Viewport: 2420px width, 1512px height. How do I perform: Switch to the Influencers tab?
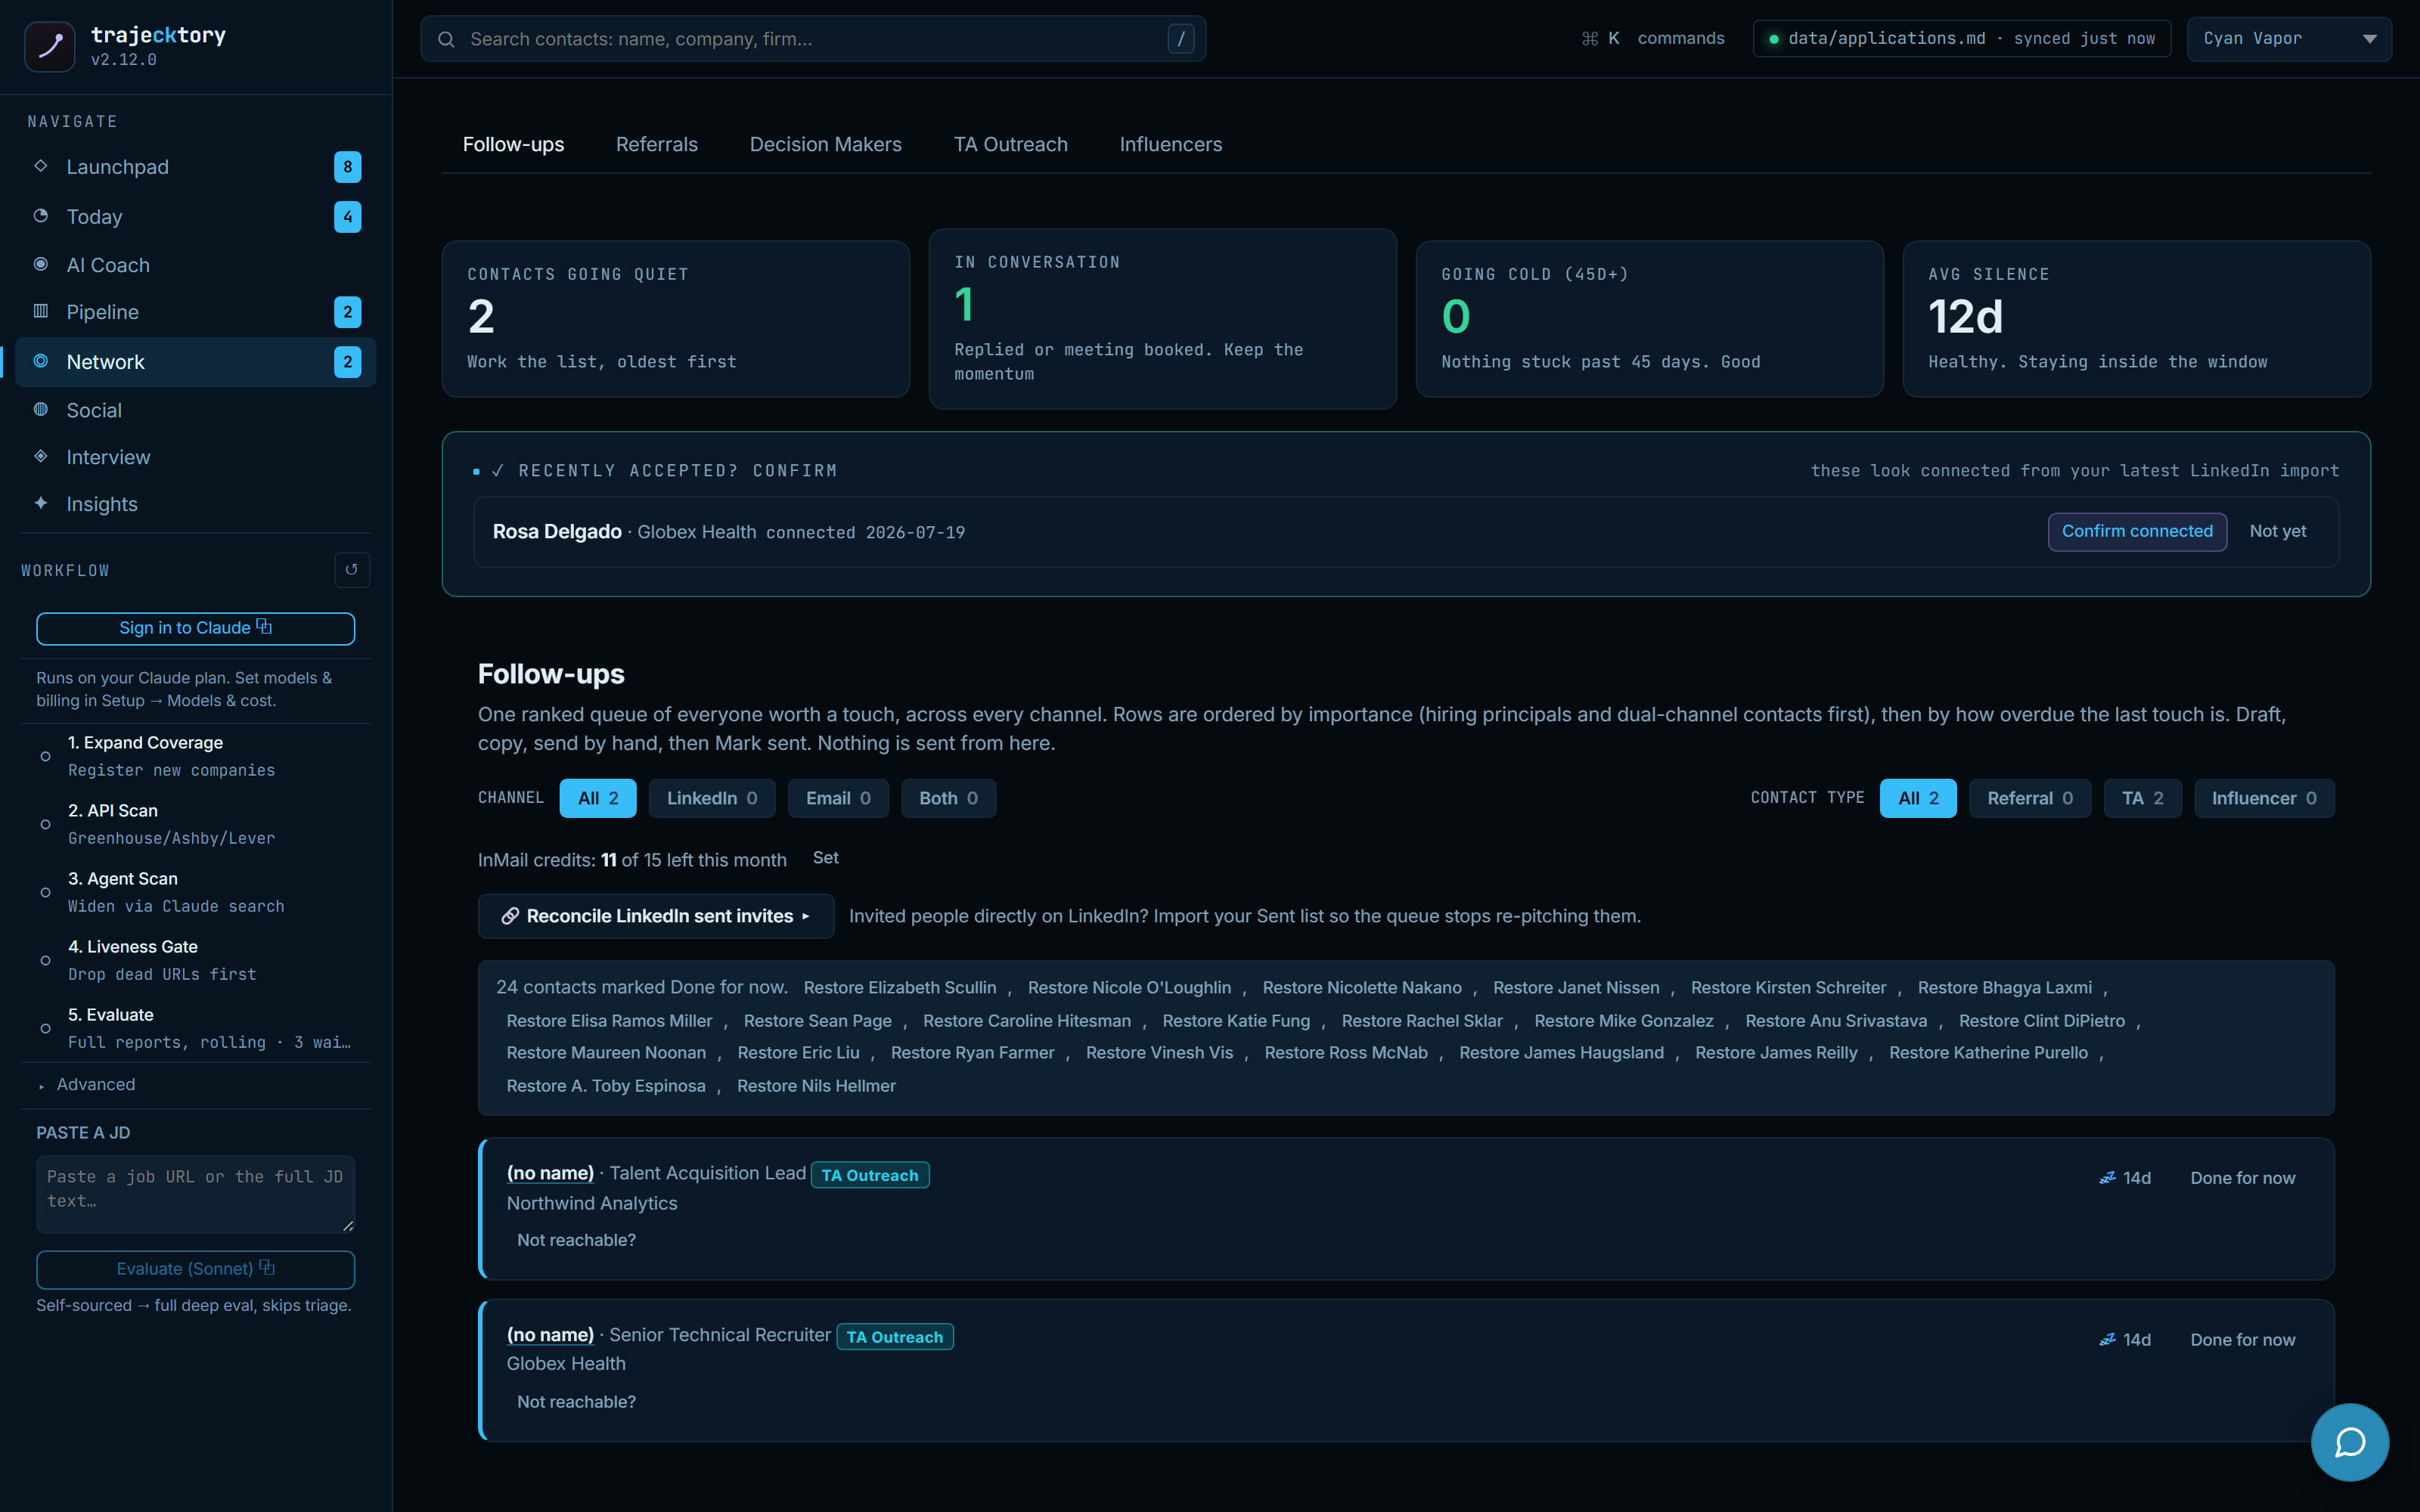click(x=1171, y=145)
